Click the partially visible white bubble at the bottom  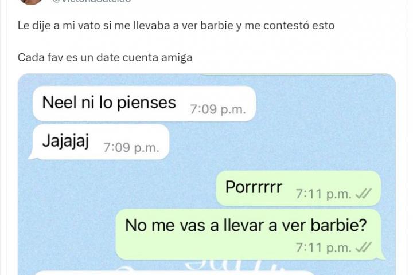[x=174, y=273]
